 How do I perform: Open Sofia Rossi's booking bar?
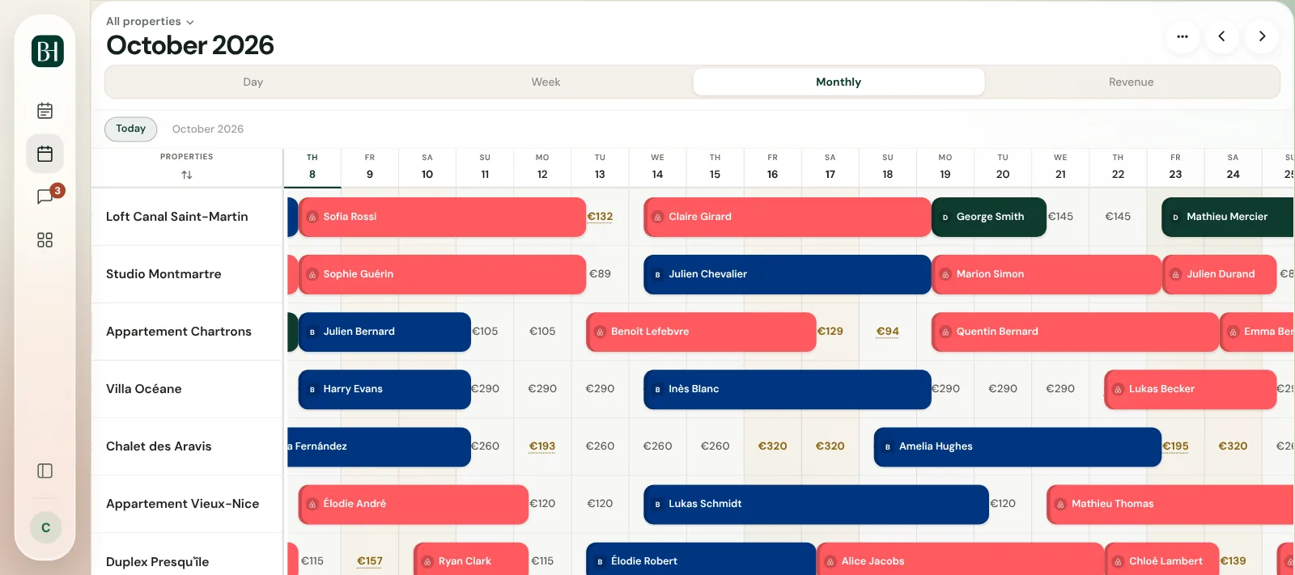tap(442, 217)
